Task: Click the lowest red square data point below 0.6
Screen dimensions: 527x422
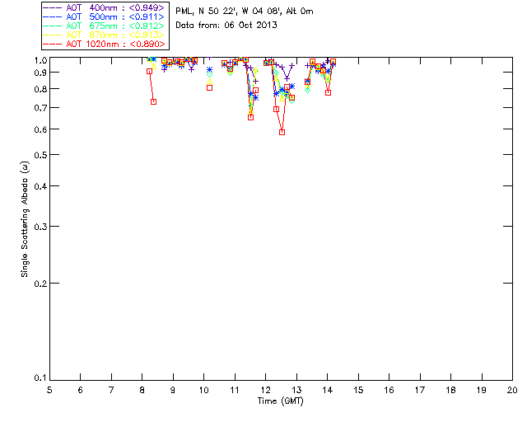Action: [282, 132]
